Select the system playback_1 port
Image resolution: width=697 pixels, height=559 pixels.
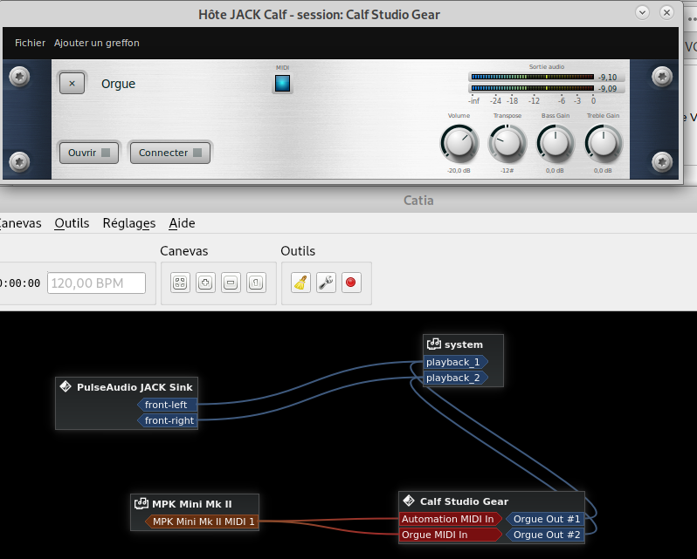click(x=455, y=362)
